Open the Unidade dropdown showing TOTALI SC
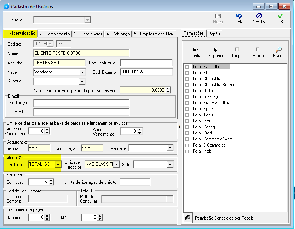This screenshot has height=229, width=295. click(58, 165)
